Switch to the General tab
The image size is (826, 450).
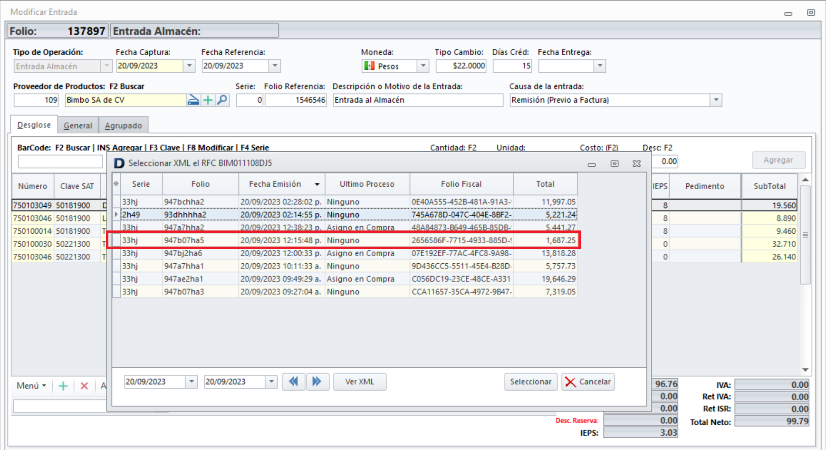click(78, 125)
